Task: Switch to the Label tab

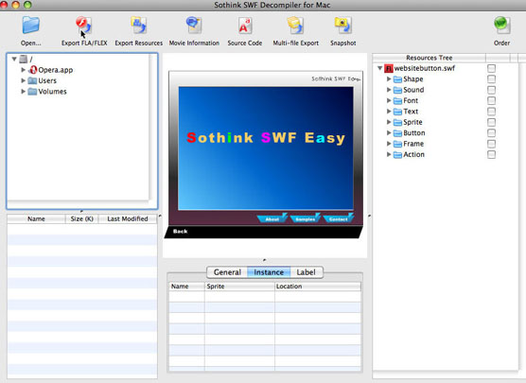Action: click(x=307, y=272)
